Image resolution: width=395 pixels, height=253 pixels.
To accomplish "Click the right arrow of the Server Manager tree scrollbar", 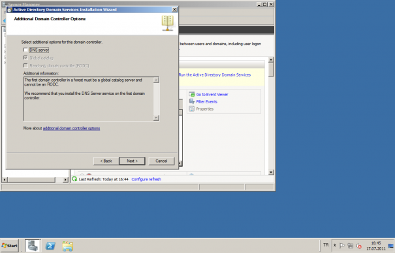I will point(65,180).
